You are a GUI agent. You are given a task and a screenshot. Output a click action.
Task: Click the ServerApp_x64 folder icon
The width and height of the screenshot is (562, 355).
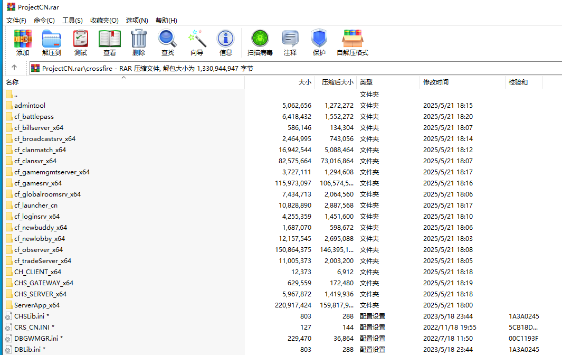pos(9,305)
